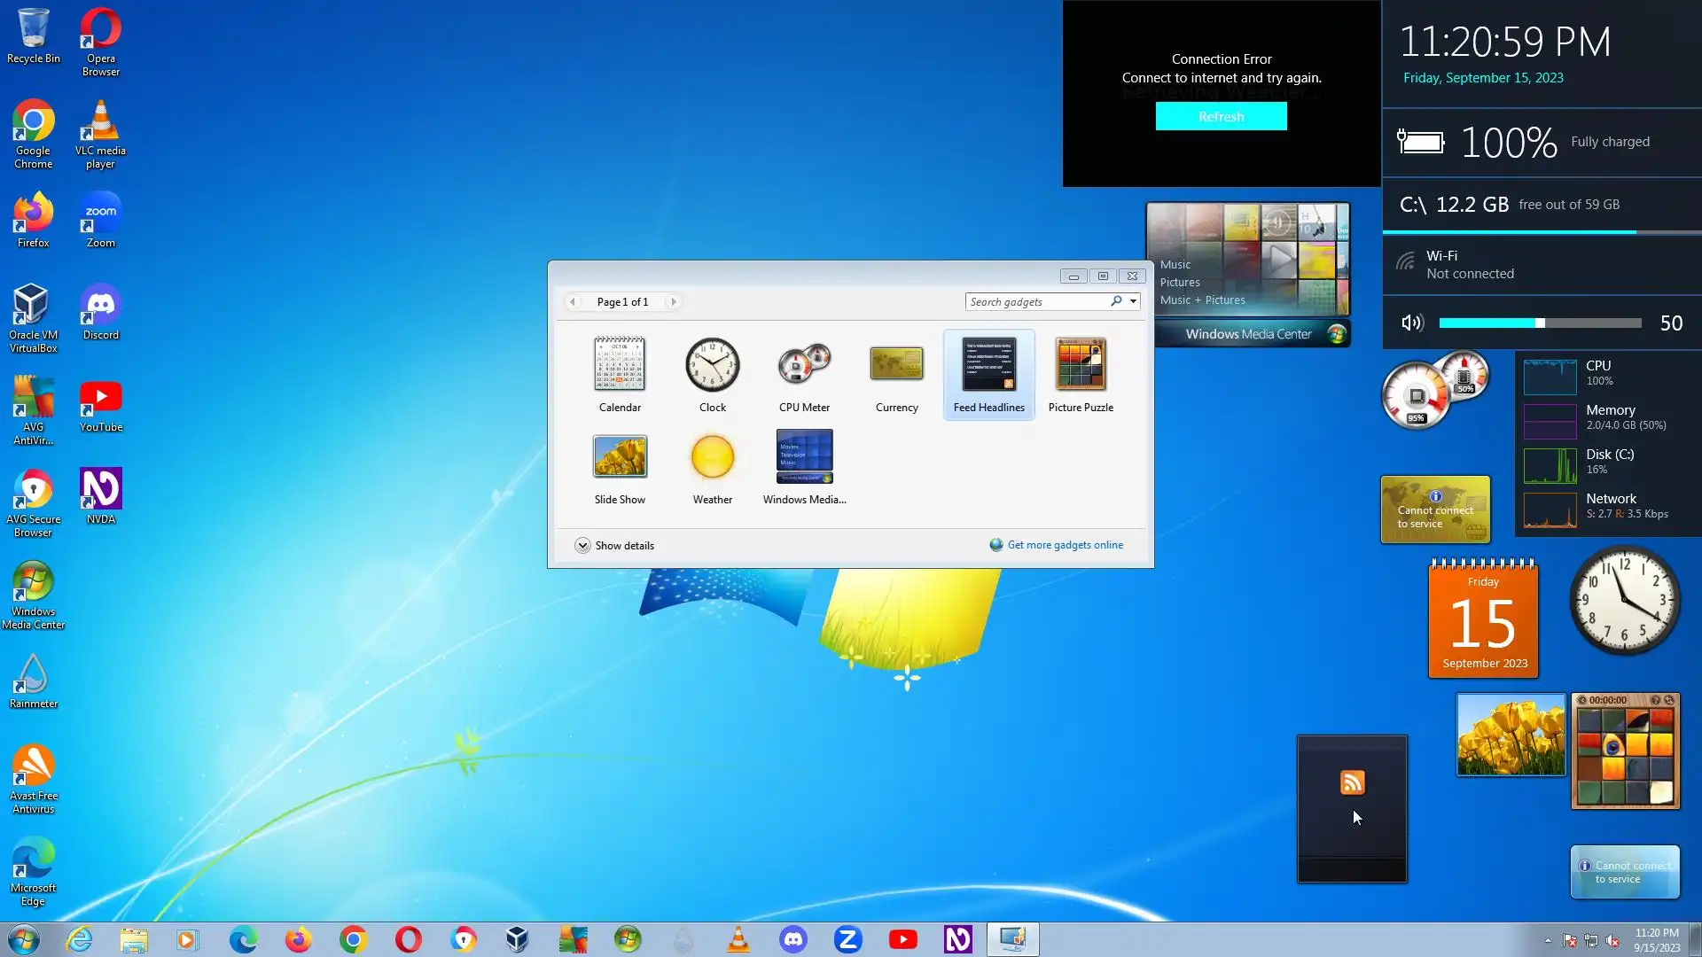This screenshot has width=1702, height=957.
Task: Open the search gadgets dropdown arrow
Action: point(1133,301)
